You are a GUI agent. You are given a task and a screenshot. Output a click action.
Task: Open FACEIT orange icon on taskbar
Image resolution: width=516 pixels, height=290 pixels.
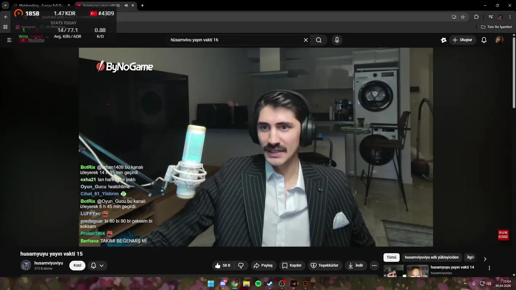(293, 284)
